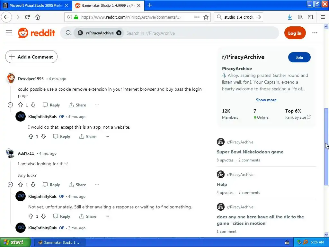This screenshot has width=329, height=247.
Task: Go back to the previous page
Action: pos(6,17)
